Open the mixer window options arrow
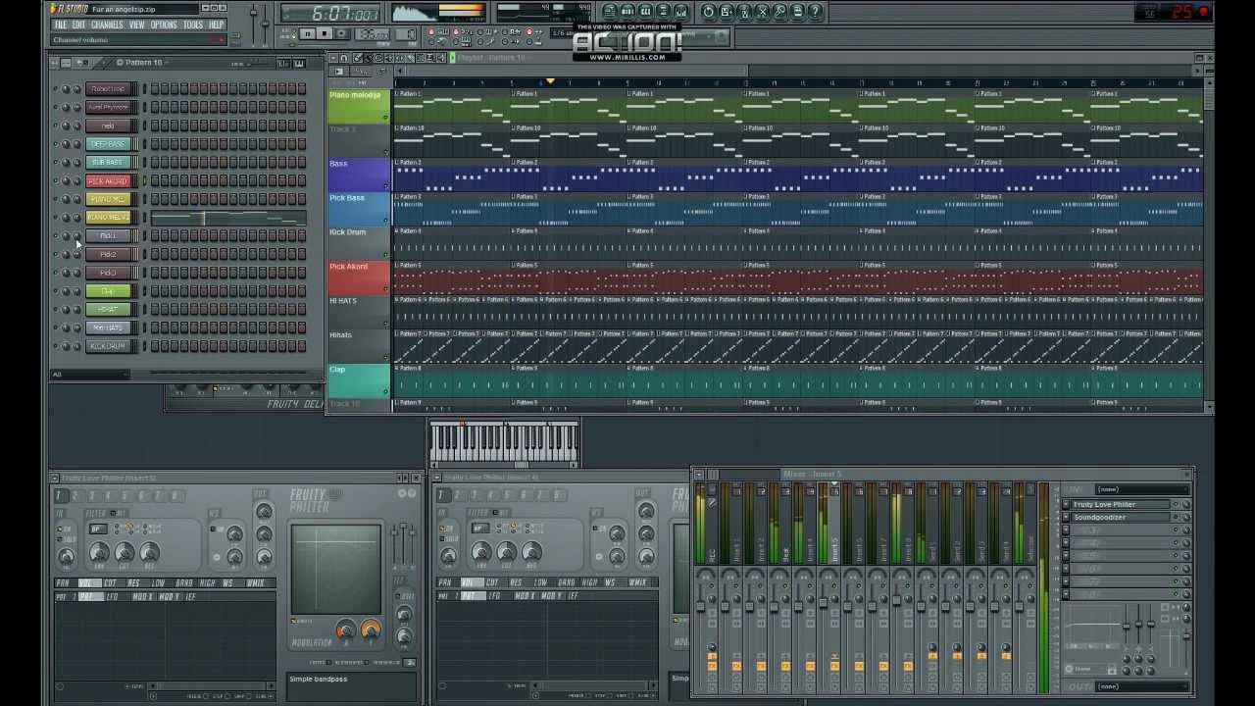 coord(699,474)
